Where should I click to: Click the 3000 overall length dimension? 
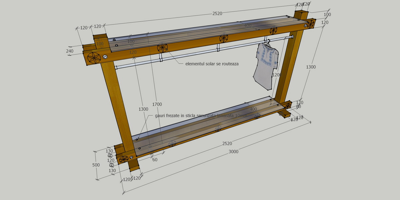tap(233, 151)
